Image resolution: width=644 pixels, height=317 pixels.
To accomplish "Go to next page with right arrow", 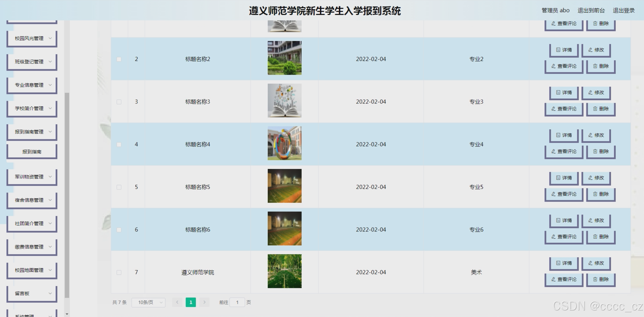I will pyautogui.click(x=204, y=302).
